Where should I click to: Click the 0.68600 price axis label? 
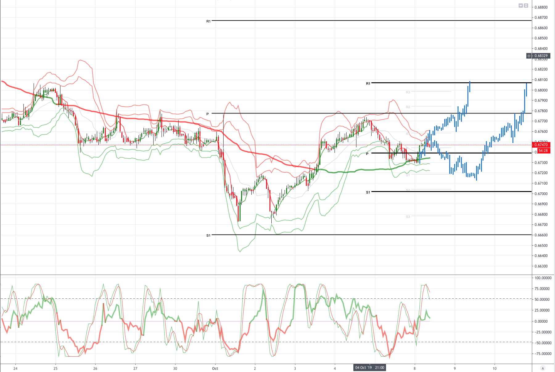541,28
